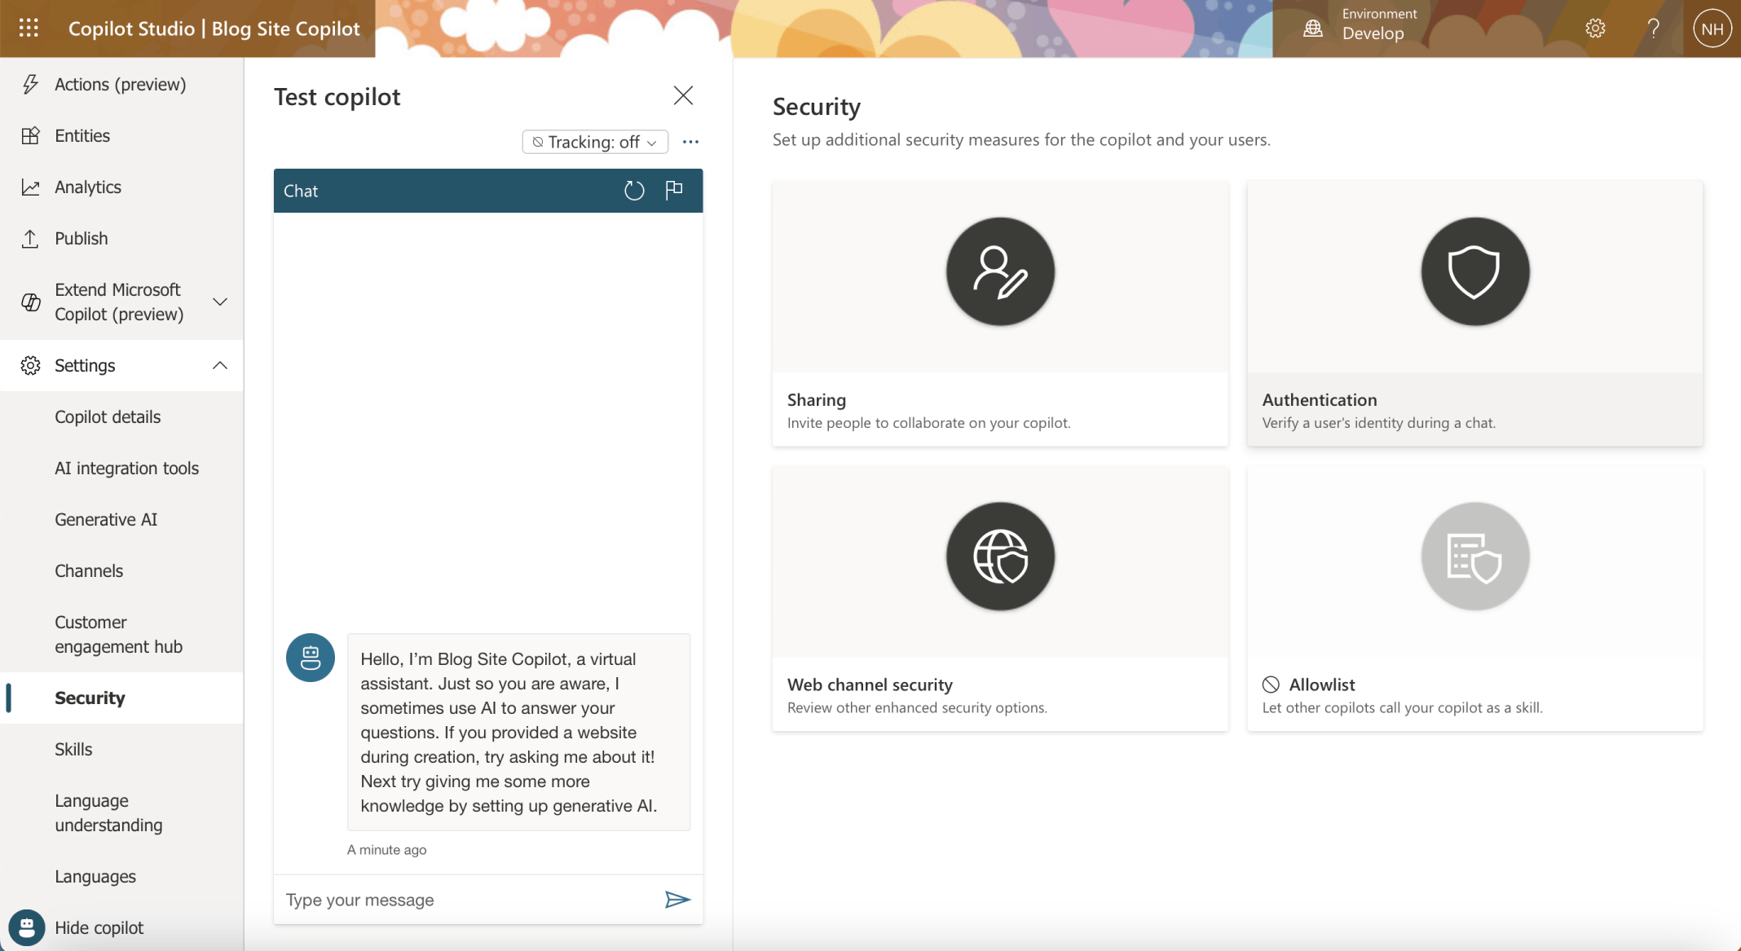Open the app launcher waffle icon

[29, 29]
